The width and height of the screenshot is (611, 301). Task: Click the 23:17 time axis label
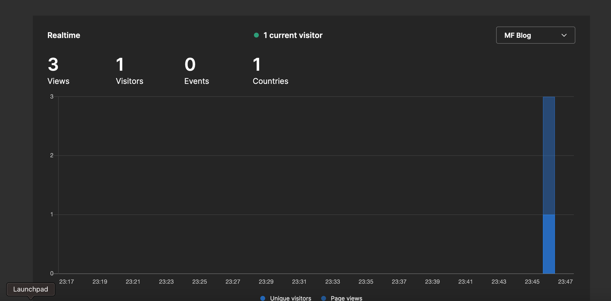[67, 282]
